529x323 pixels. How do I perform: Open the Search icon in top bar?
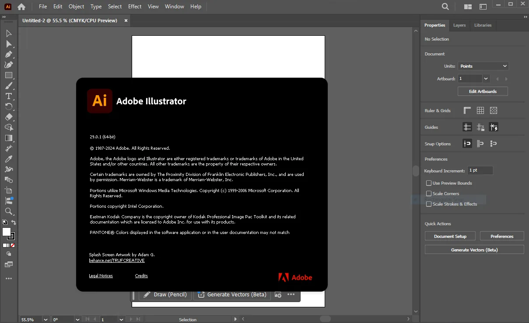pos(445,7)
